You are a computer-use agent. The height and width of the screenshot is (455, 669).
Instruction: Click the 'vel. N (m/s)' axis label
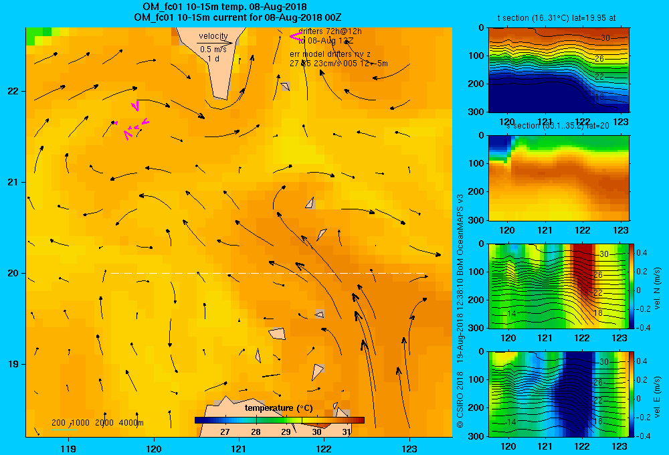point(658,288)
